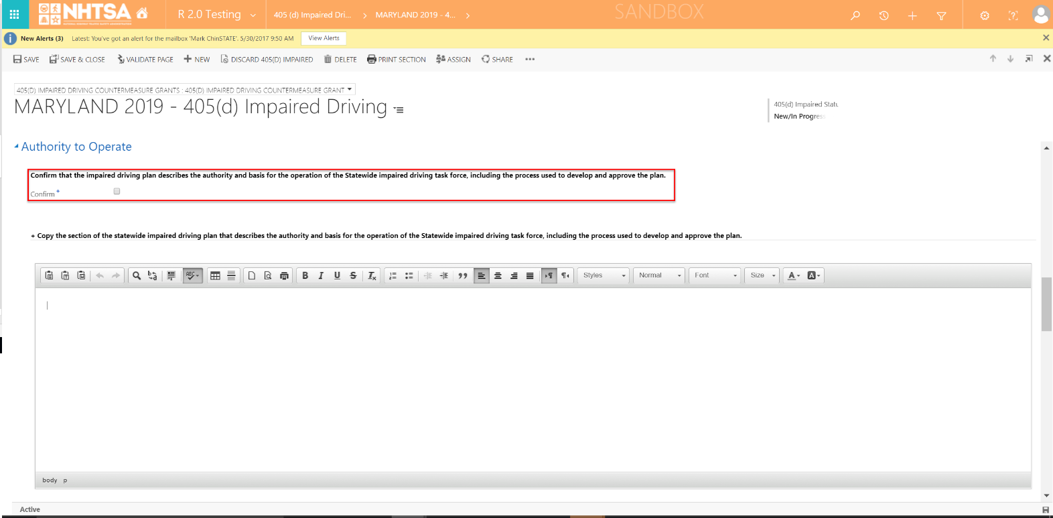1053x518 pixels.
Task: Apply italic formatting in the editor
Action: (x=321, y=275)
